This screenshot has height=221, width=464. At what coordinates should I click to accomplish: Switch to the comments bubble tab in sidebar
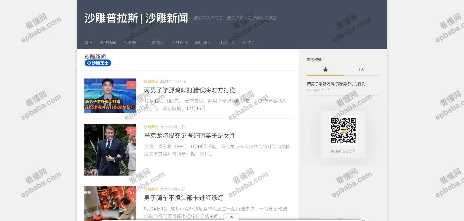pyautogui.click(x=362, y=69)
